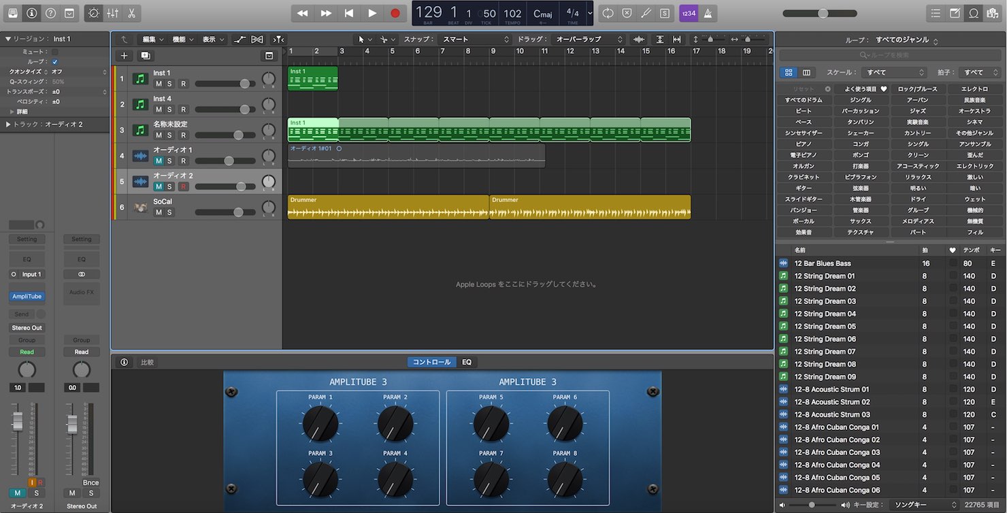Click the AmpliTube plug-in slot
Screen dimensions: 1007x513
[x=27, y=296]
